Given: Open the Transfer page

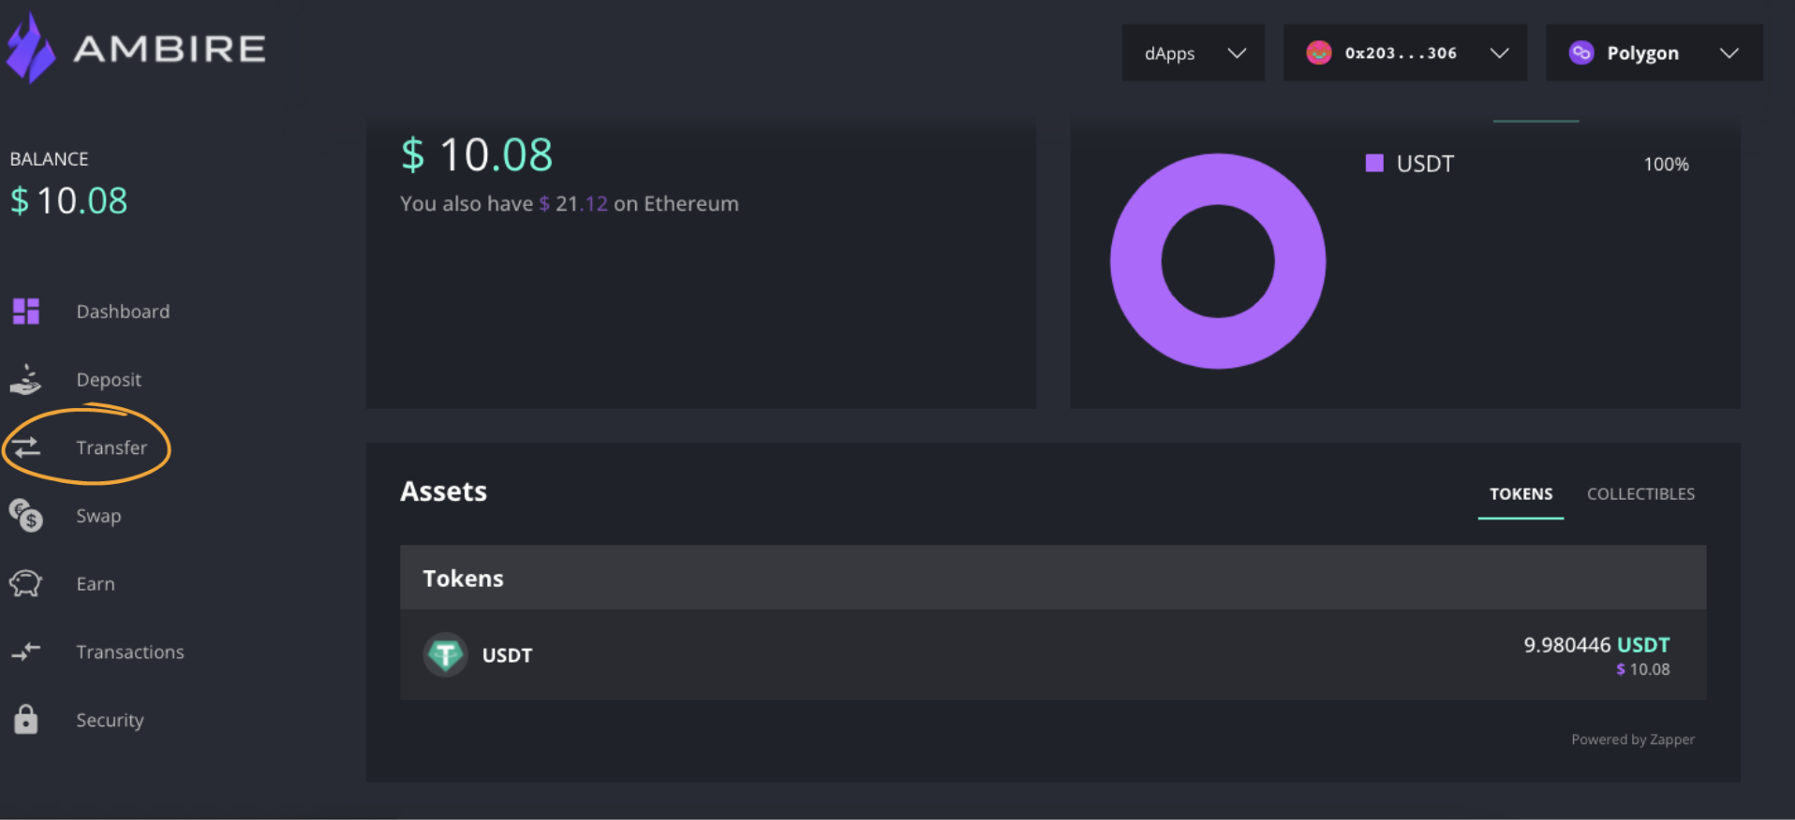Looking at the screenshot, I should coord(111,447).
